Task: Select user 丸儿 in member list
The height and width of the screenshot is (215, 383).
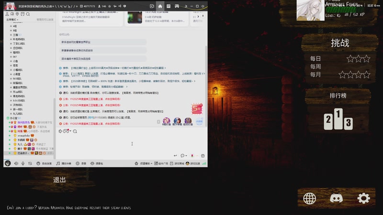Action: click(20, 144)
